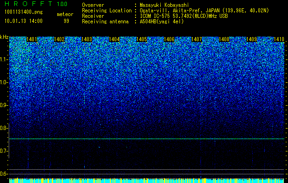The height and width of the screenshot is (183, 288).
Task: Click the 1407 time marker
Action: (x=196, y=39)
